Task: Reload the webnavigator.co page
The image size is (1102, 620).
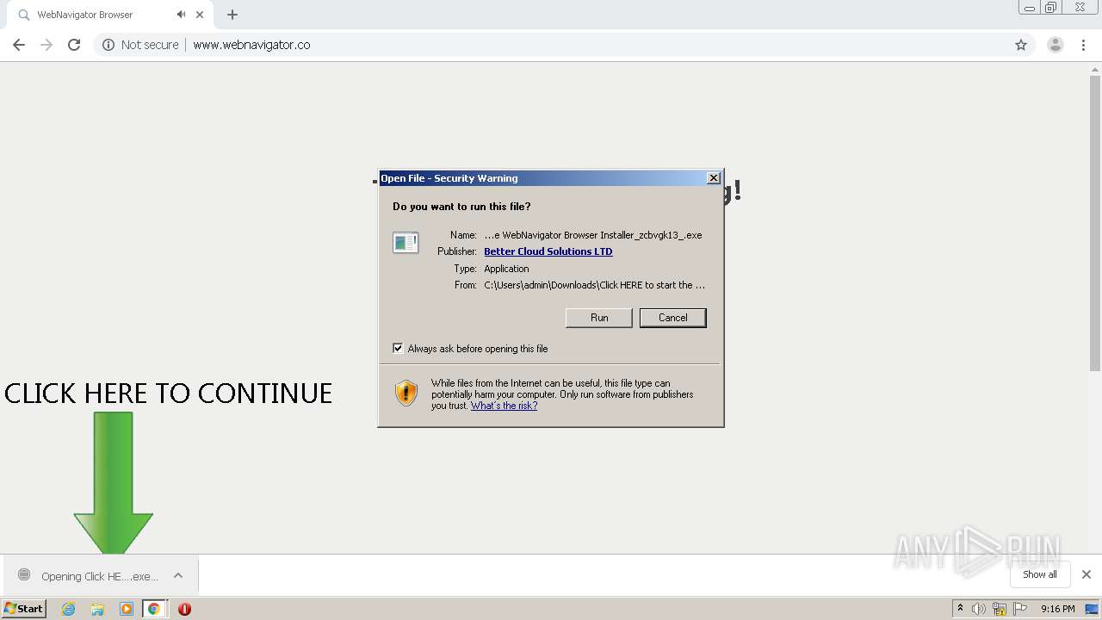Action: (74, 45)
